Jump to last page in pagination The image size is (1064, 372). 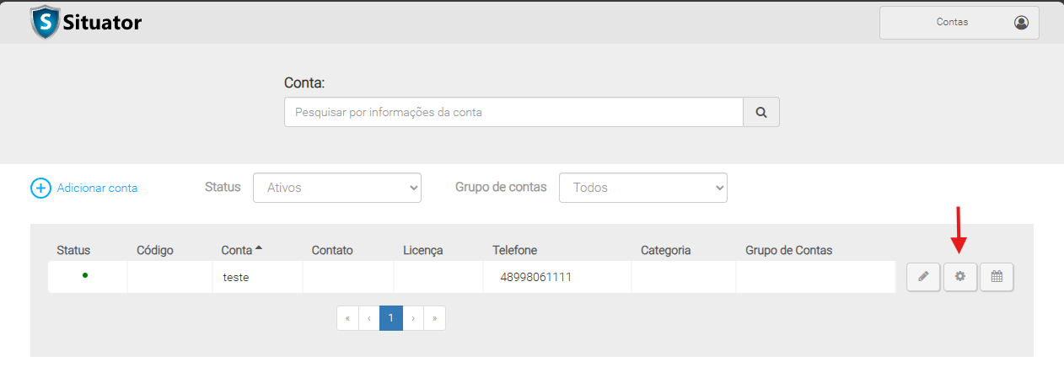[x=434, y=319]
